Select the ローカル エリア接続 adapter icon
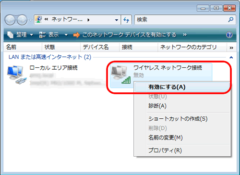 (x=17, y=75)
